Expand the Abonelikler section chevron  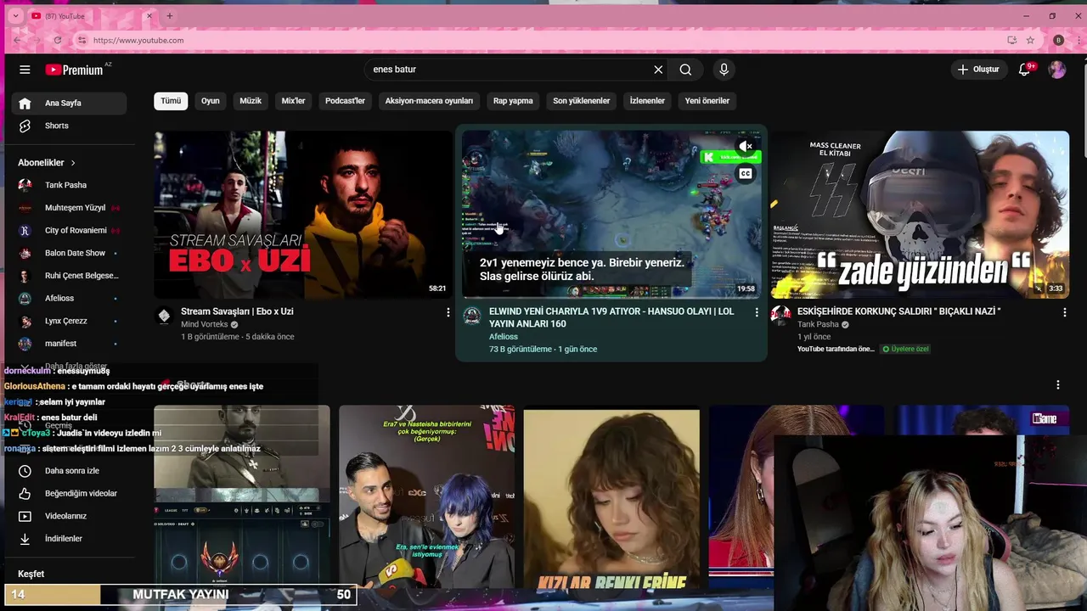73,162
